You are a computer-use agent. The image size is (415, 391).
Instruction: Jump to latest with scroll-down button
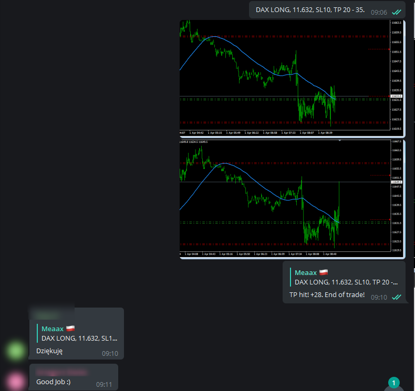coord(395,388)
